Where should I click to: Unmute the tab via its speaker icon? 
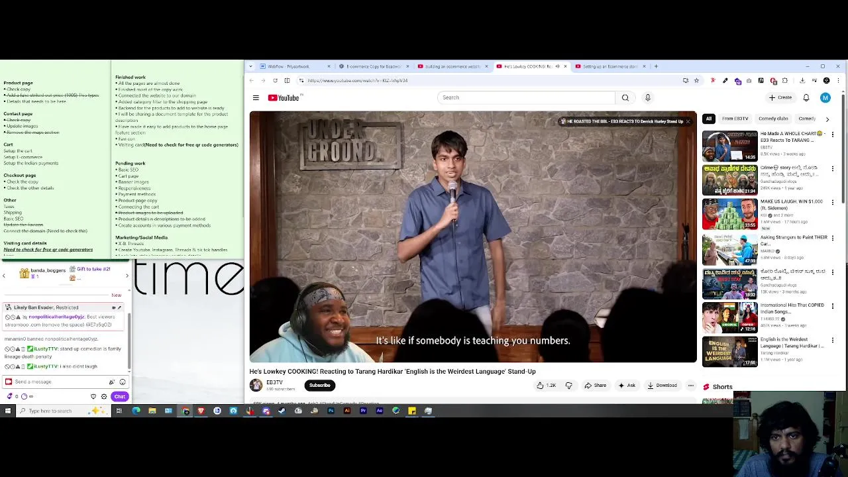[x=557, y=66]
